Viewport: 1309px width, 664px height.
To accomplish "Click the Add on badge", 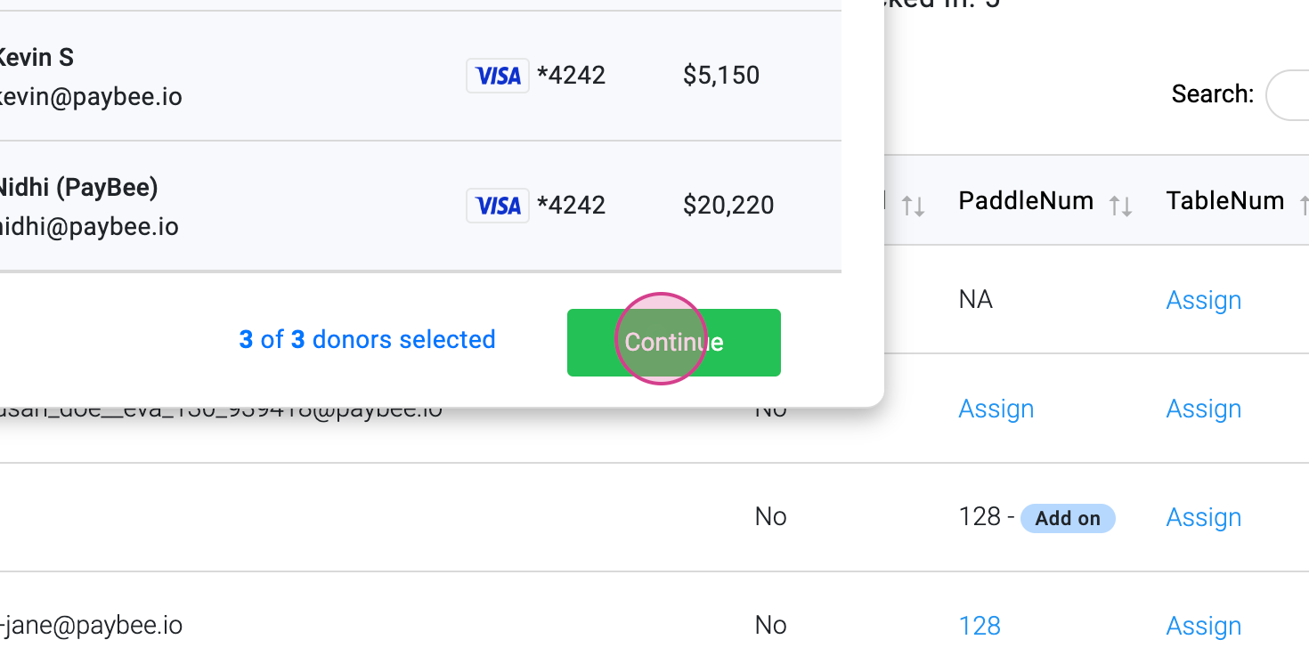I will pyautogui.click(x=1067, y=519).
